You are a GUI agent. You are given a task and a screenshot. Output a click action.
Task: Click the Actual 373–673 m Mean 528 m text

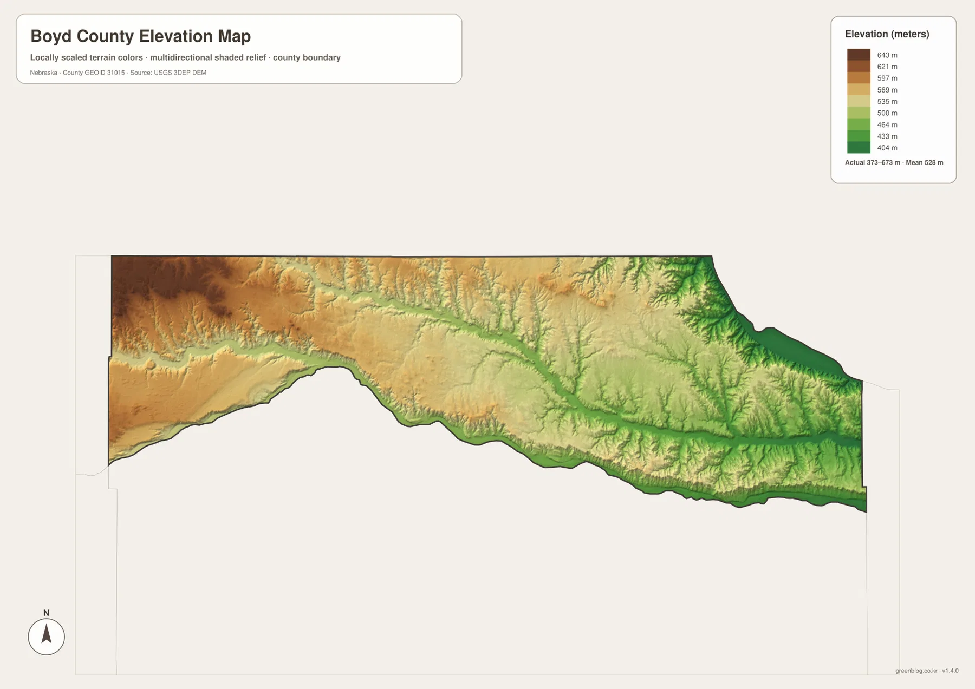click(894, 162)
